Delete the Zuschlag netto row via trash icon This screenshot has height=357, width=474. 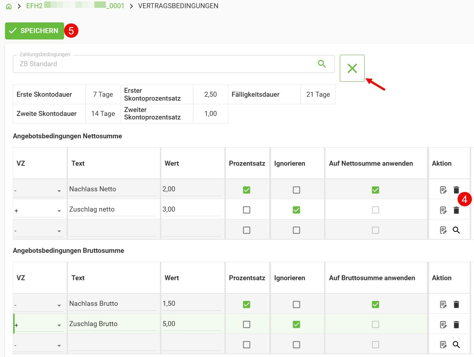(456, 210)
